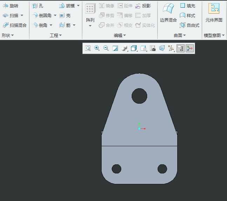Toggle the spin center icon
The width and height of the screenshot is (227, 201).
tap(190, 48)
